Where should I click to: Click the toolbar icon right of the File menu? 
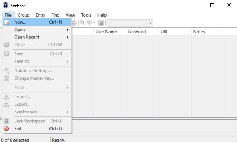[74, 23]
